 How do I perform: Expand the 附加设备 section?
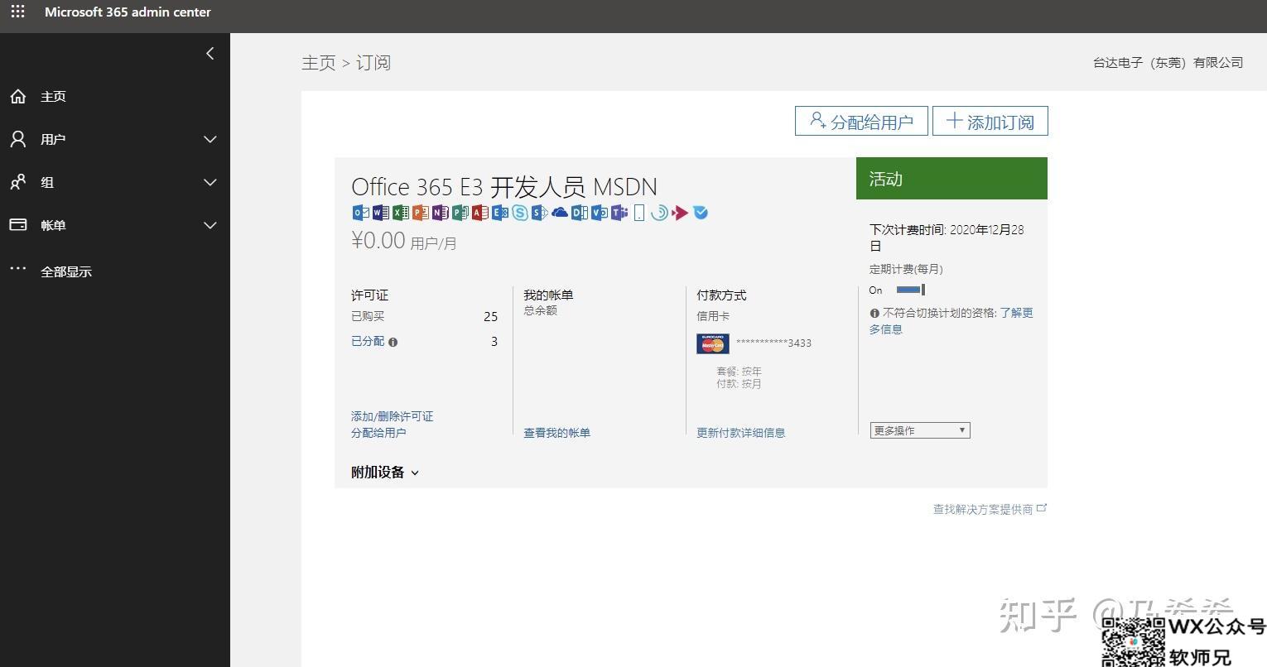click(385, 472)
